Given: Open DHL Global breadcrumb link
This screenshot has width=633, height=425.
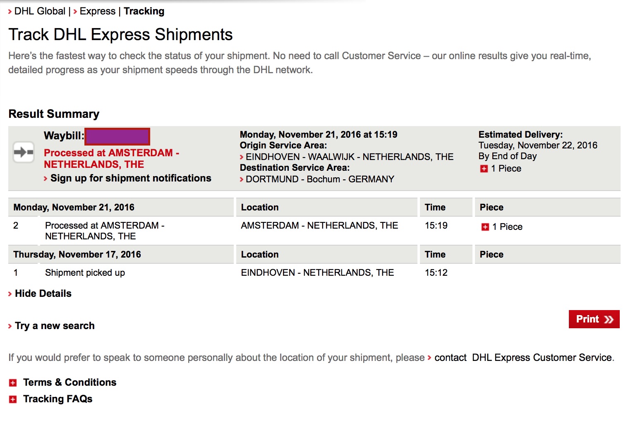Looking at the screenshot, I should (40, 11).
